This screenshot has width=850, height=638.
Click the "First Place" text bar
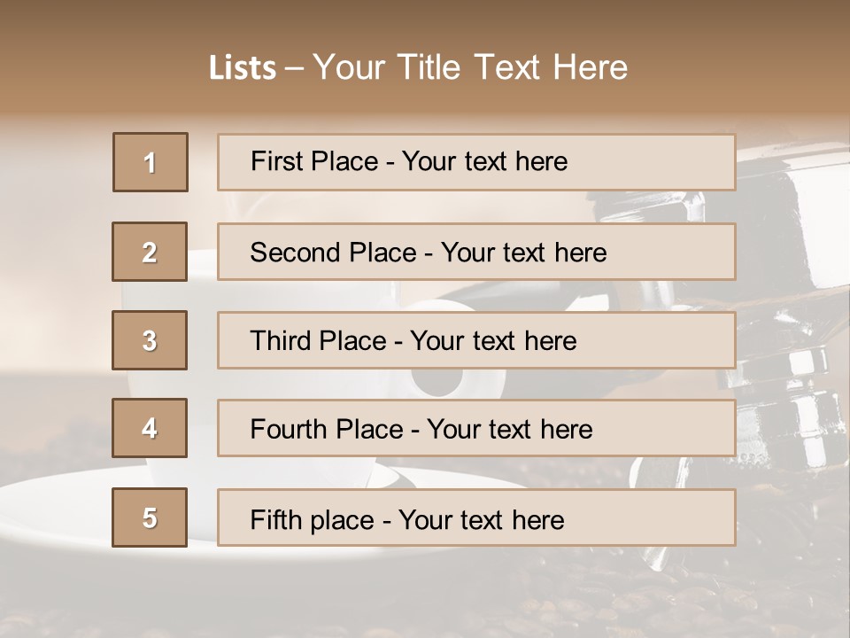tap(476, 162)
